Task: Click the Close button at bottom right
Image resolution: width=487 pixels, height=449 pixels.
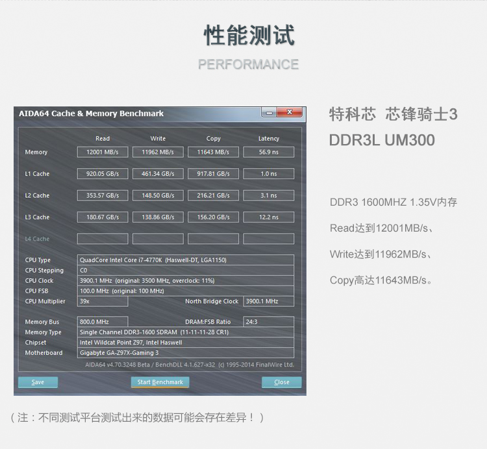Action: (x=281, y=382)
